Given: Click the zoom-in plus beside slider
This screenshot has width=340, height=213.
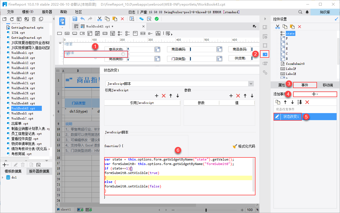Looking at the screenshot, I should (x=242, y=210).
